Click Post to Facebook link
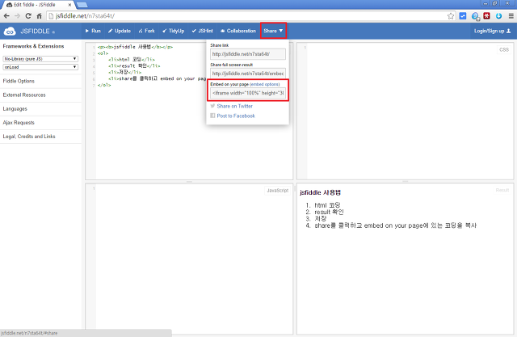This screenshot has width=517, height=337. click(x=236, y=116)
